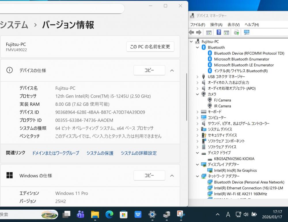Click the Settings window vertical scrollbar

coord(187,97)
